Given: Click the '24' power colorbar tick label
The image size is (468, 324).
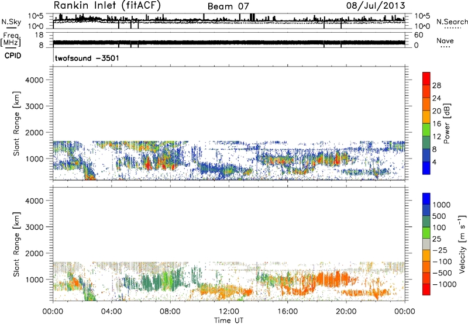Looking at the screenshot, I should click(x=436, y=98).
